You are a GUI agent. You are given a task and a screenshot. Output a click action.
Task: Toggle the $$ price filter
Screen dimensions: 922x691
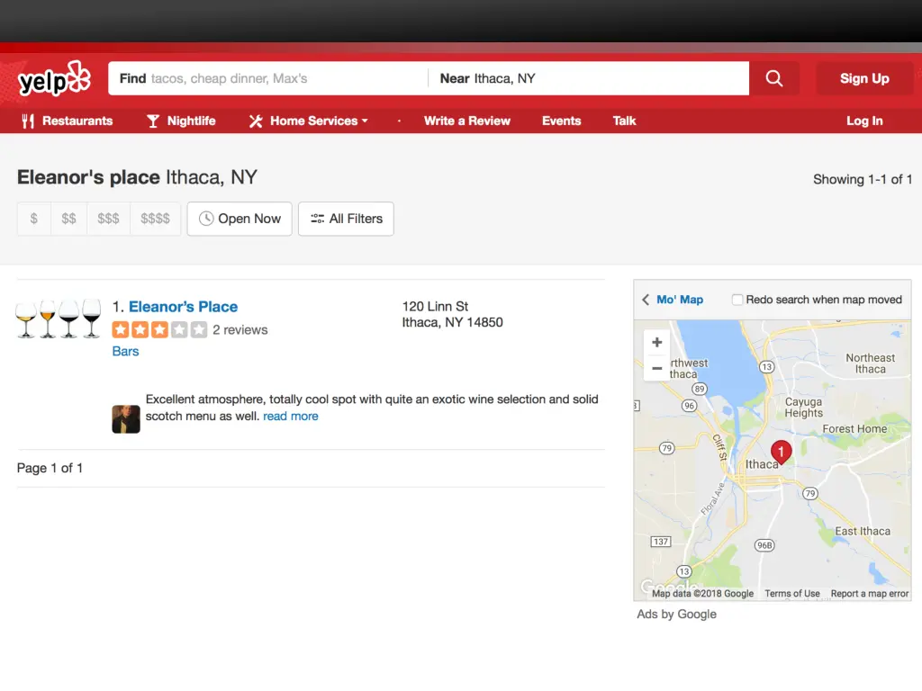pyautogui.click(x=68, y=219)
